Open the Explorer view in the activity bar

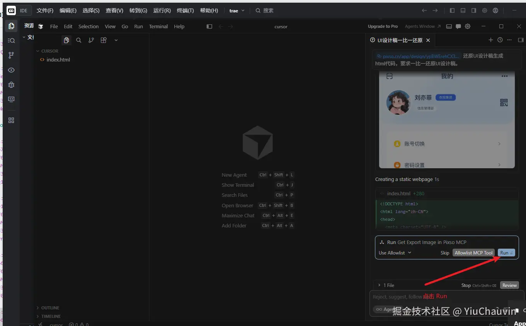11,26
